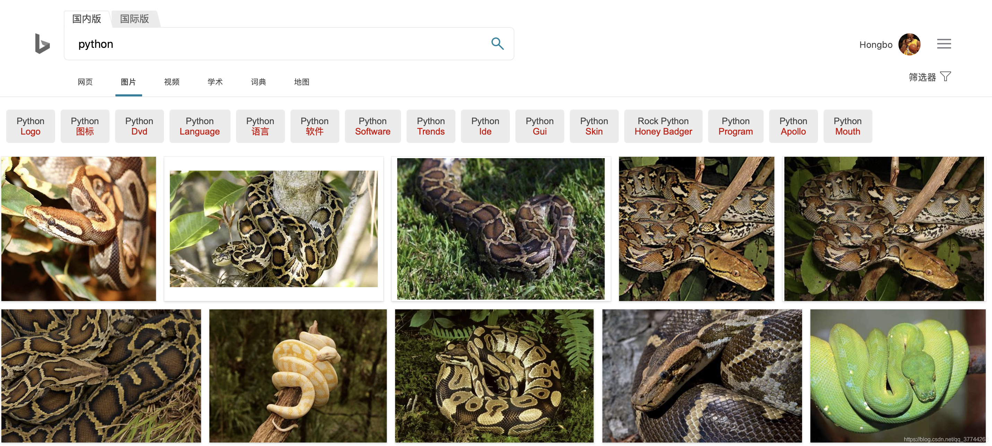Screen dimensions: 992x446
Task: Click the Python Logo suggestion chip
Action: pyautogui.click(x=31, y=126)
